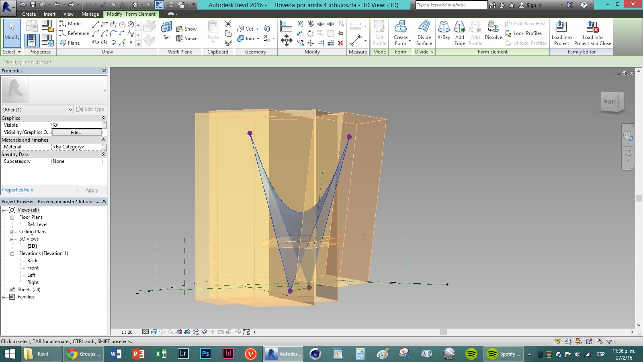Switch to the Manage ribbon tab
The width and height of the screenshot is (643, 362).
(x=90, y=14)
